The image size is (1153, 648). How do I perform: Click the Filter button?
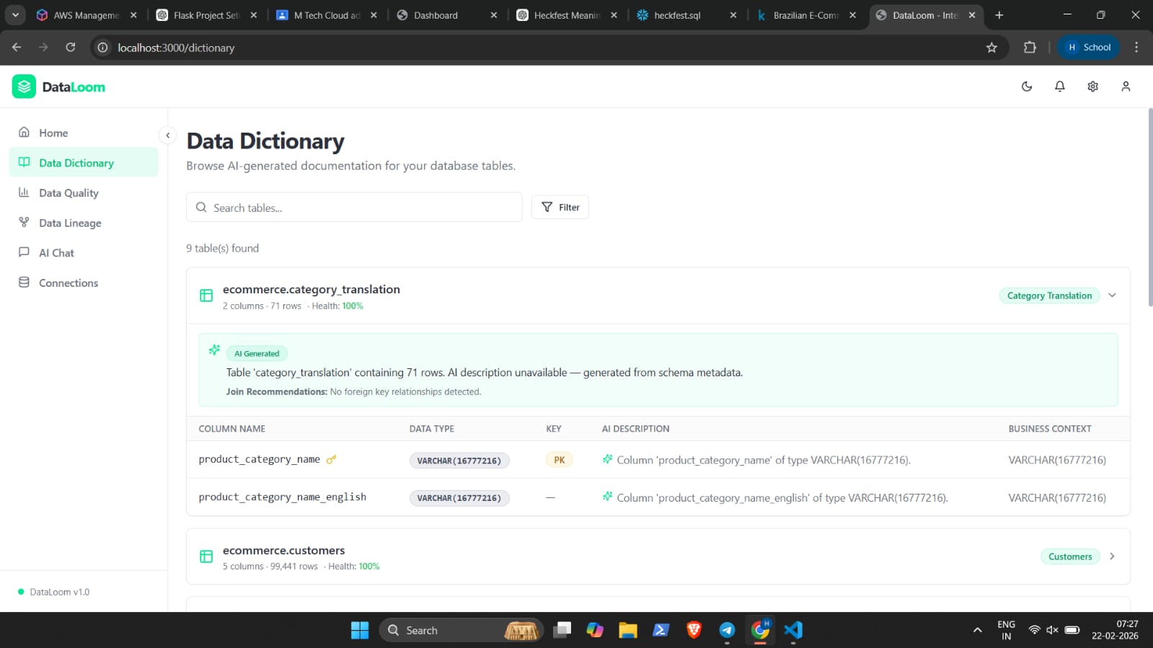[x=560, y=207]
